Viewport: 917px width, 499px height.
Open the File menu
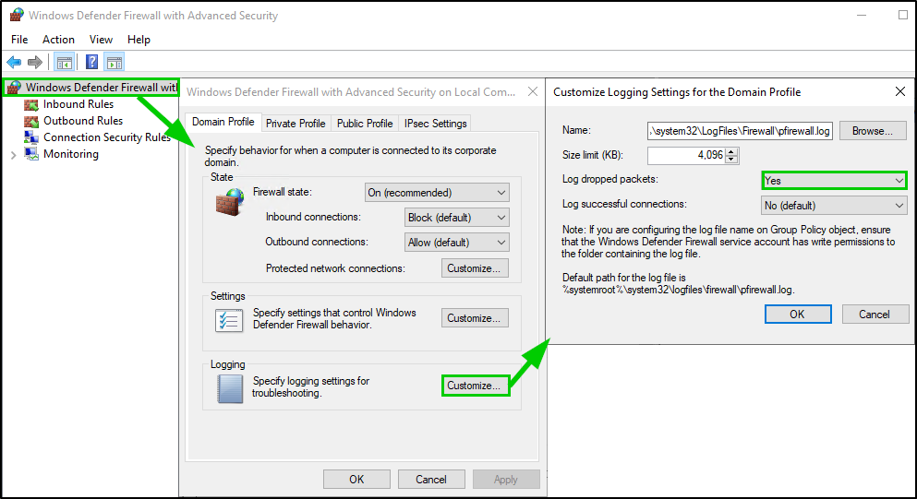(x=19, y=39)
